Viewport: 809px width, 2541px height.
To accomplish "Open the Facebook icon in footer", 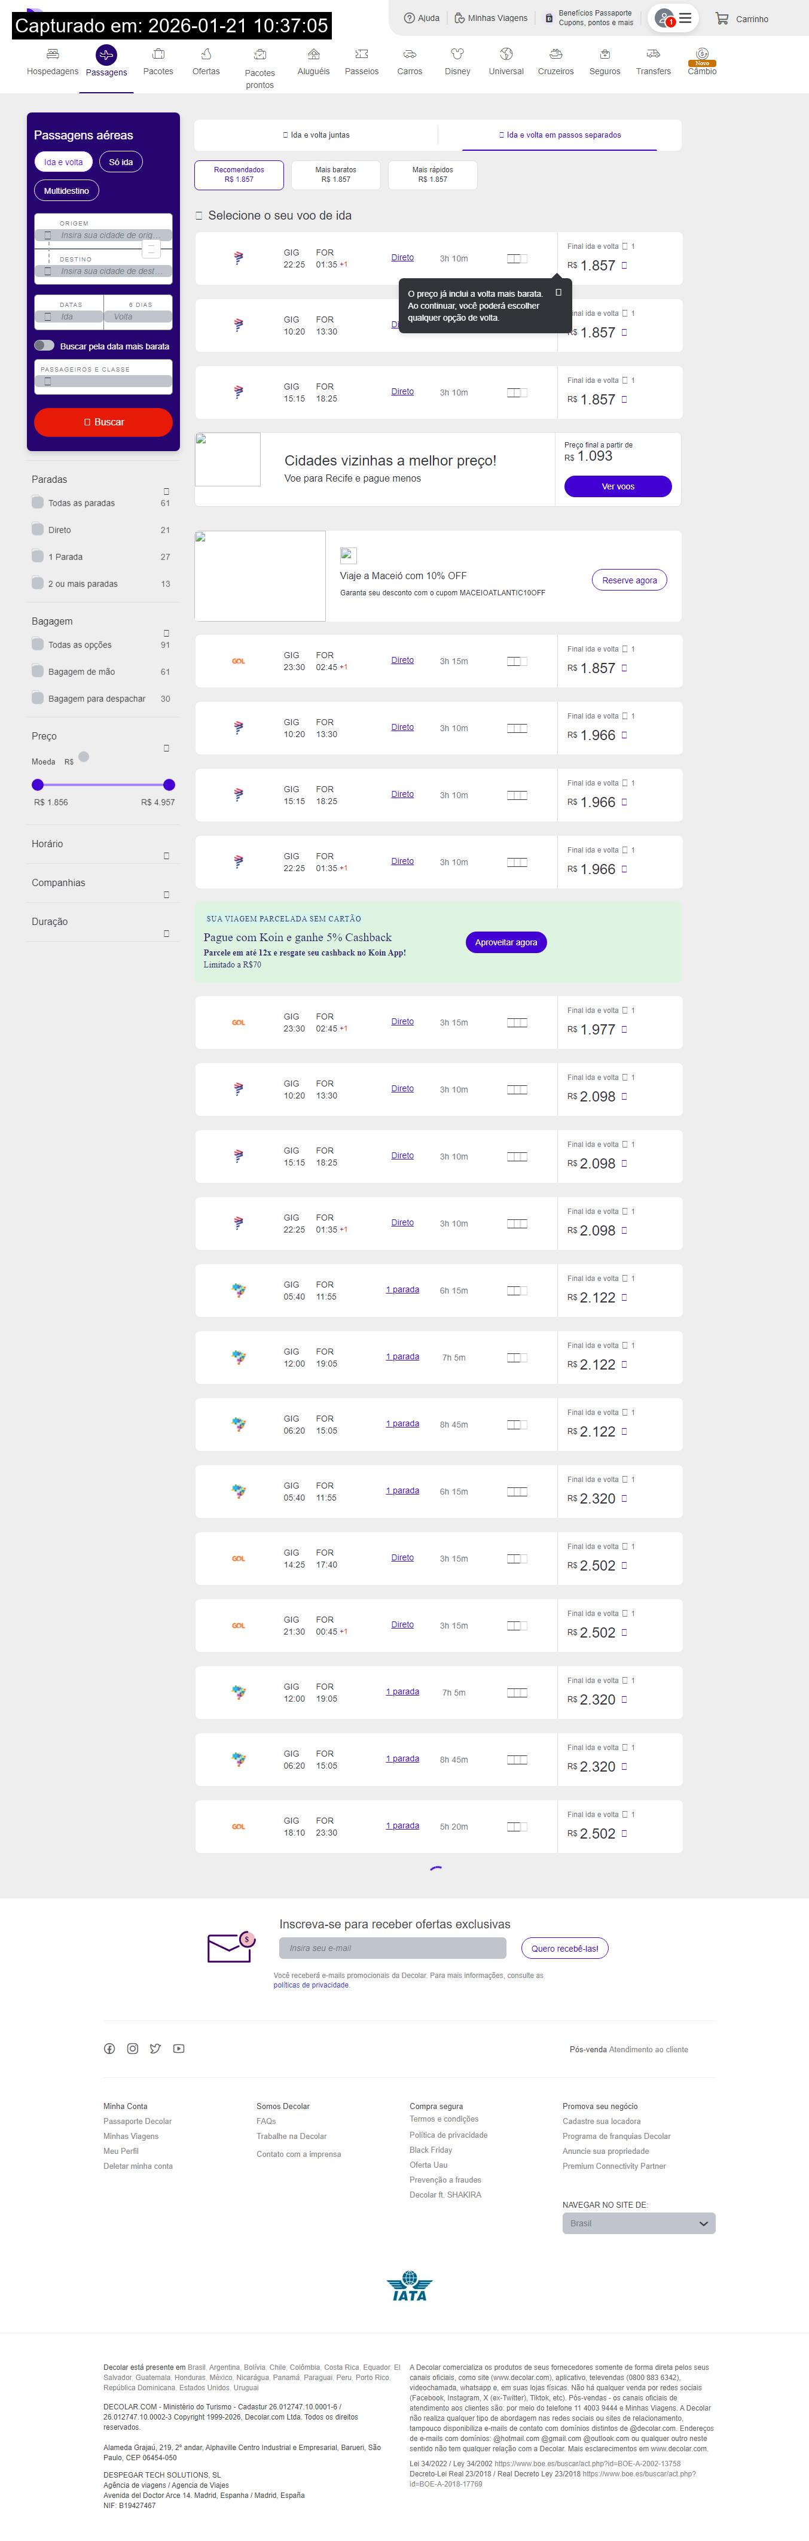I will click(x=109, y=2049).
